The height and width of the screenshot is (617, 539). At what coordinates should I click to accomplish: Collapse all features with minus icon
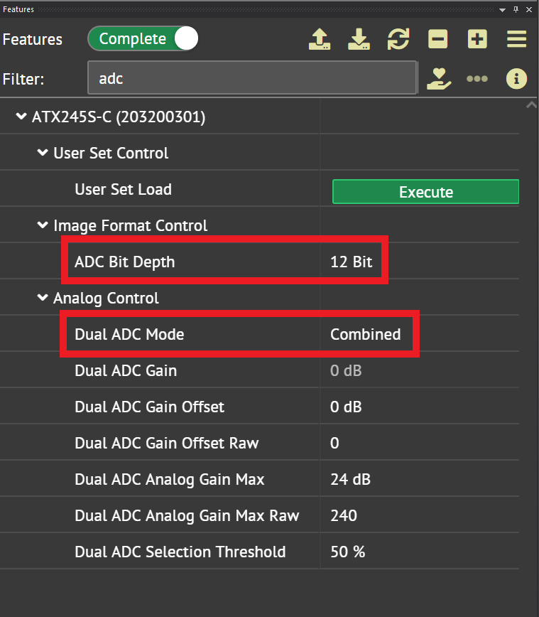tap(438, 39)
